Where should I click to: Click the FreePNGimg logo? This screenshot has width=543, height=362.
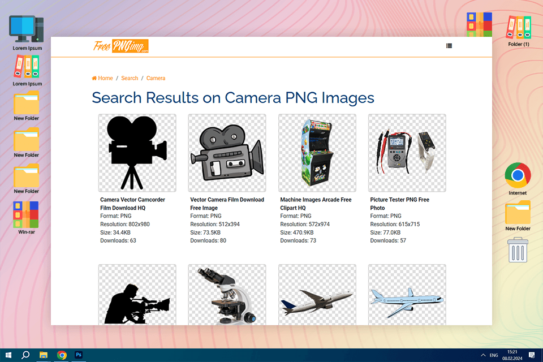[120, 46]
